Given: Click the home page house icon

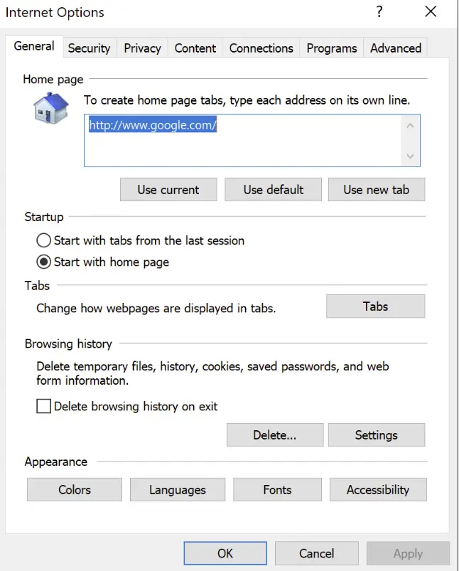Looking at the screenshot, I should (51, 108).
